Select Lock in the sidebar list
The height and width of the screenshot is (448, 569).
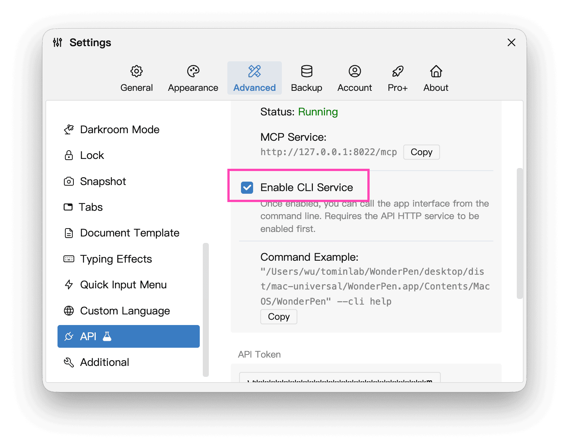(x=129, y=155)
